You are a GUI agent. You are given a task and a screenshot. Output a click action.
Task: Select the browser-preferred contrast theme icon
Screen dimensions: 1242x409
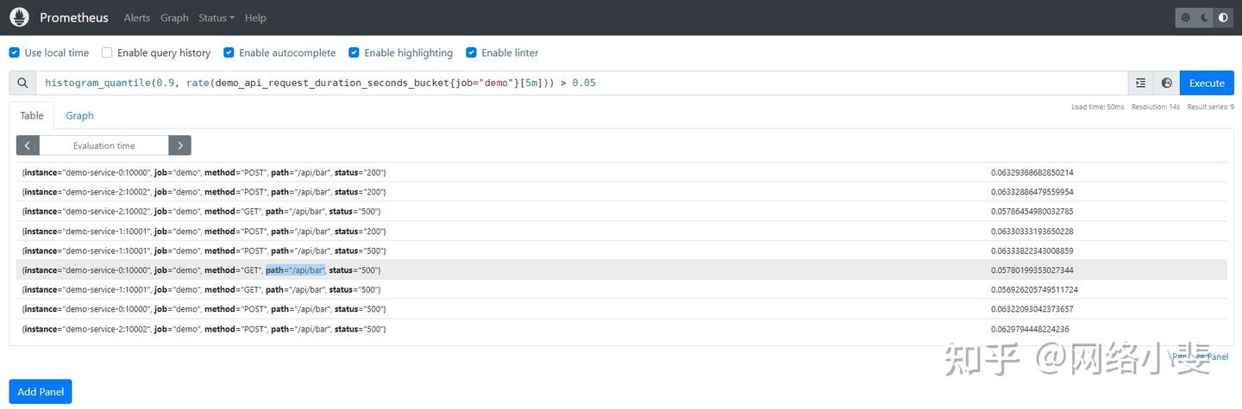pyautogui.click(x=1223, y=17)
